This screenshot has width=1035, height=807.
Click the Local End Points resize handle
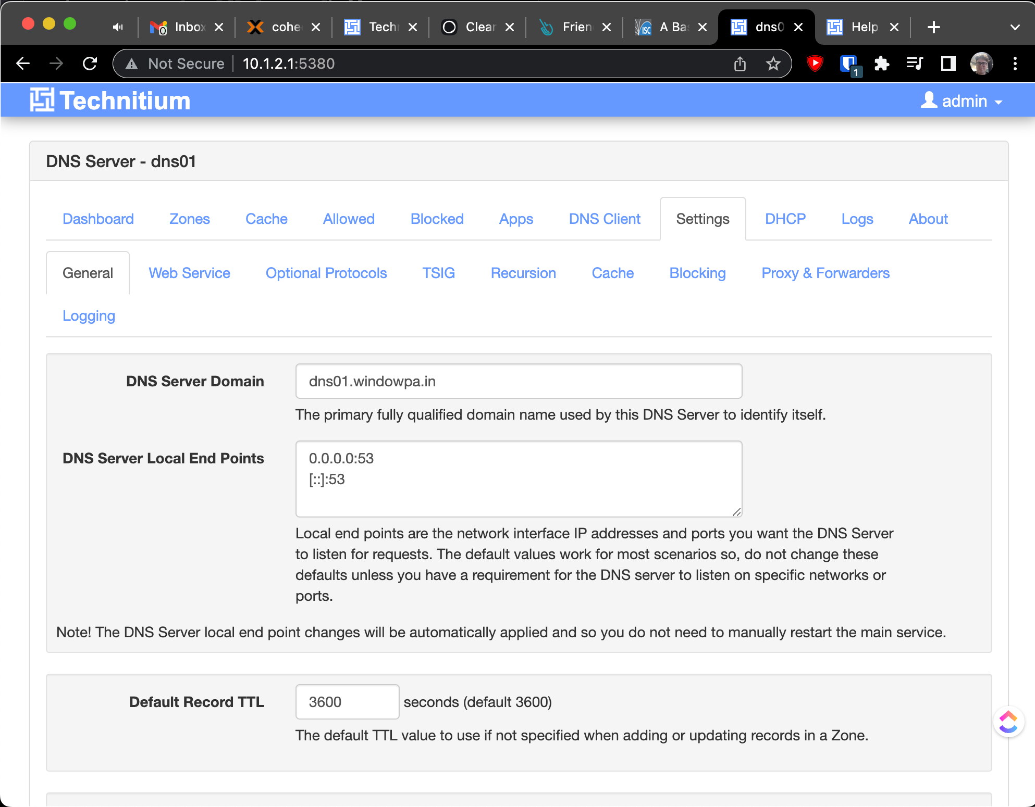(x=736, y=512)
